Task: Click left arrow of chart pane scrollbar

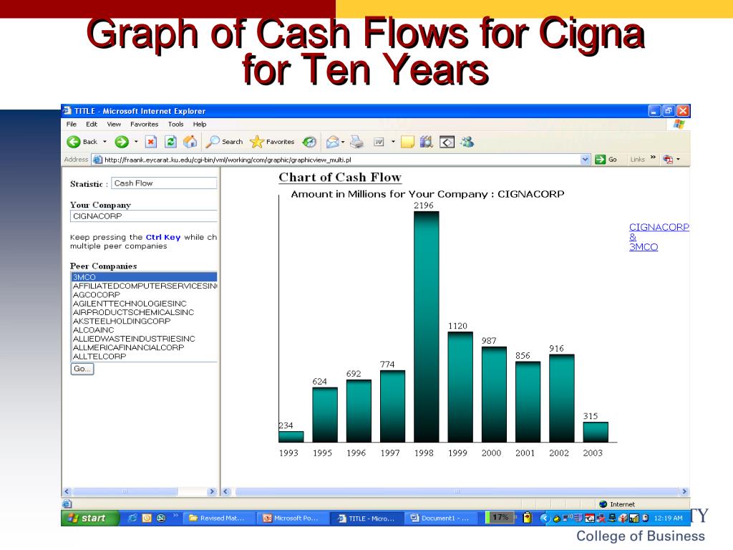Action: click(225, 491)
